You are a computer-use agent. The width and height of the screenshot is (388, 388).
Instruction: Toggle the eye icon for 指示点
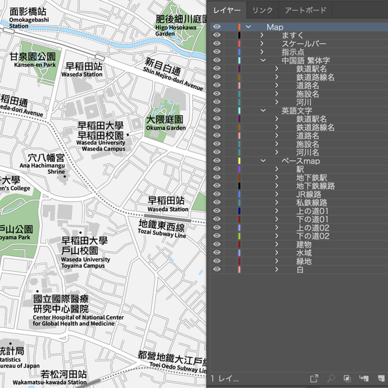click(x=217, y=52)
